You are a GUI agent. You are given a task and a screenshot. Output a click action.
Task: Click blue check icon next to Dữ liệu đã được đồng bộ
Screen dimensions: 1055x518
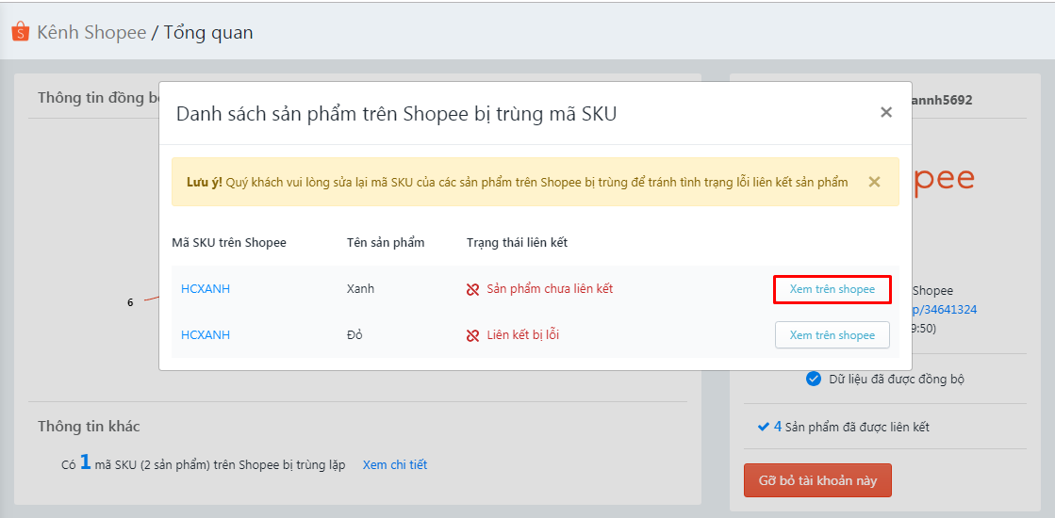[x=814, y=379]
